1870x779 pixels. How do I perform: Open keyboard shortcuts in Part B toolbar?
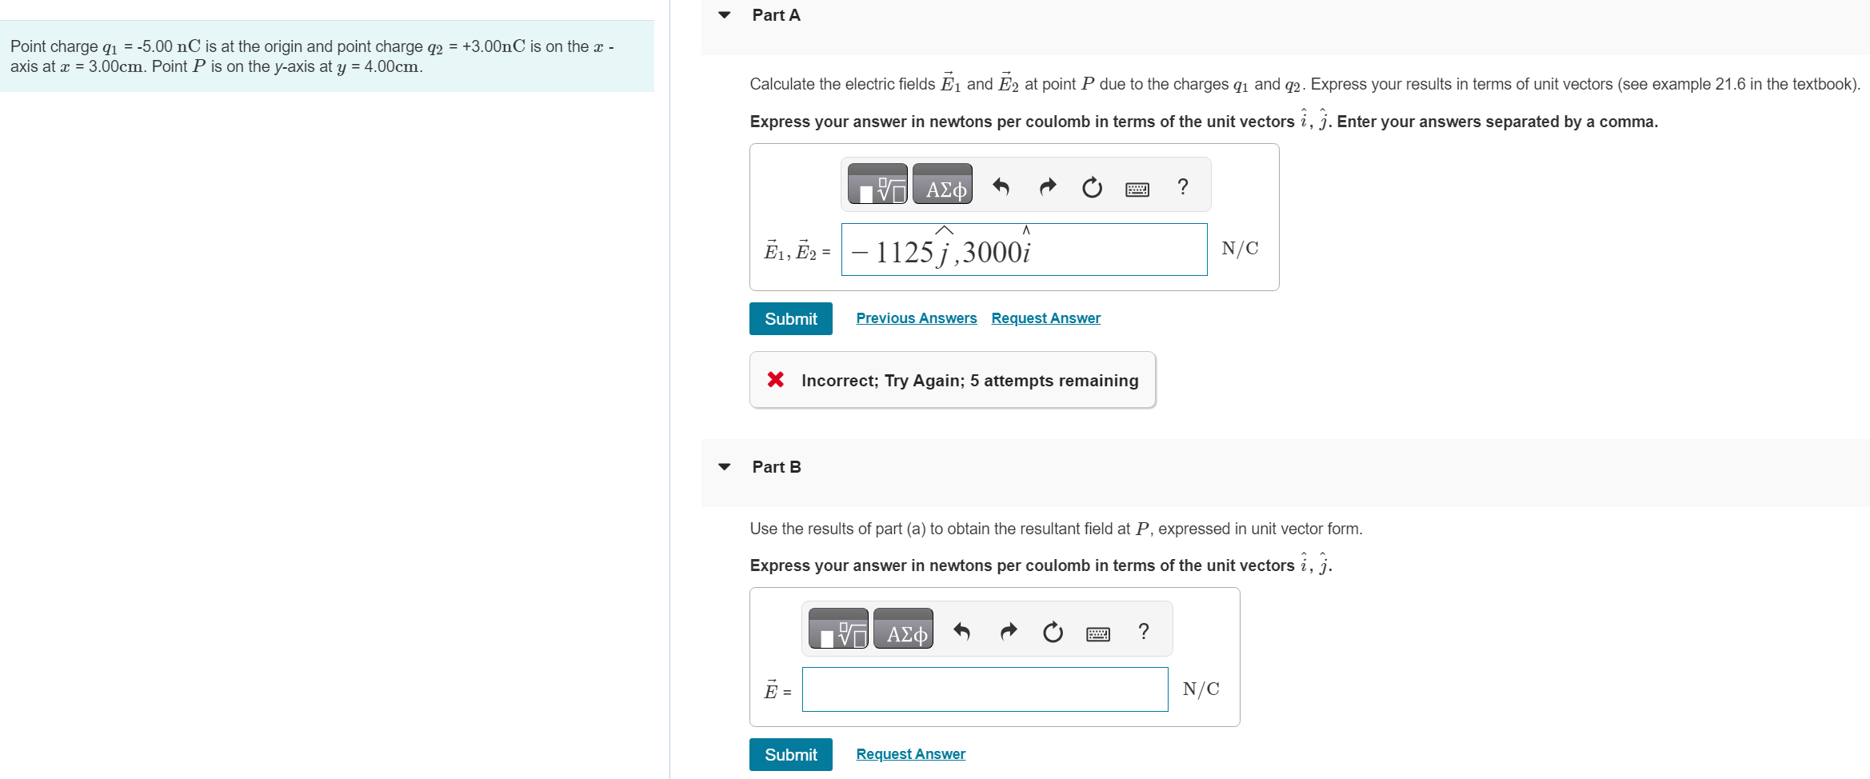coord(1098,633)
